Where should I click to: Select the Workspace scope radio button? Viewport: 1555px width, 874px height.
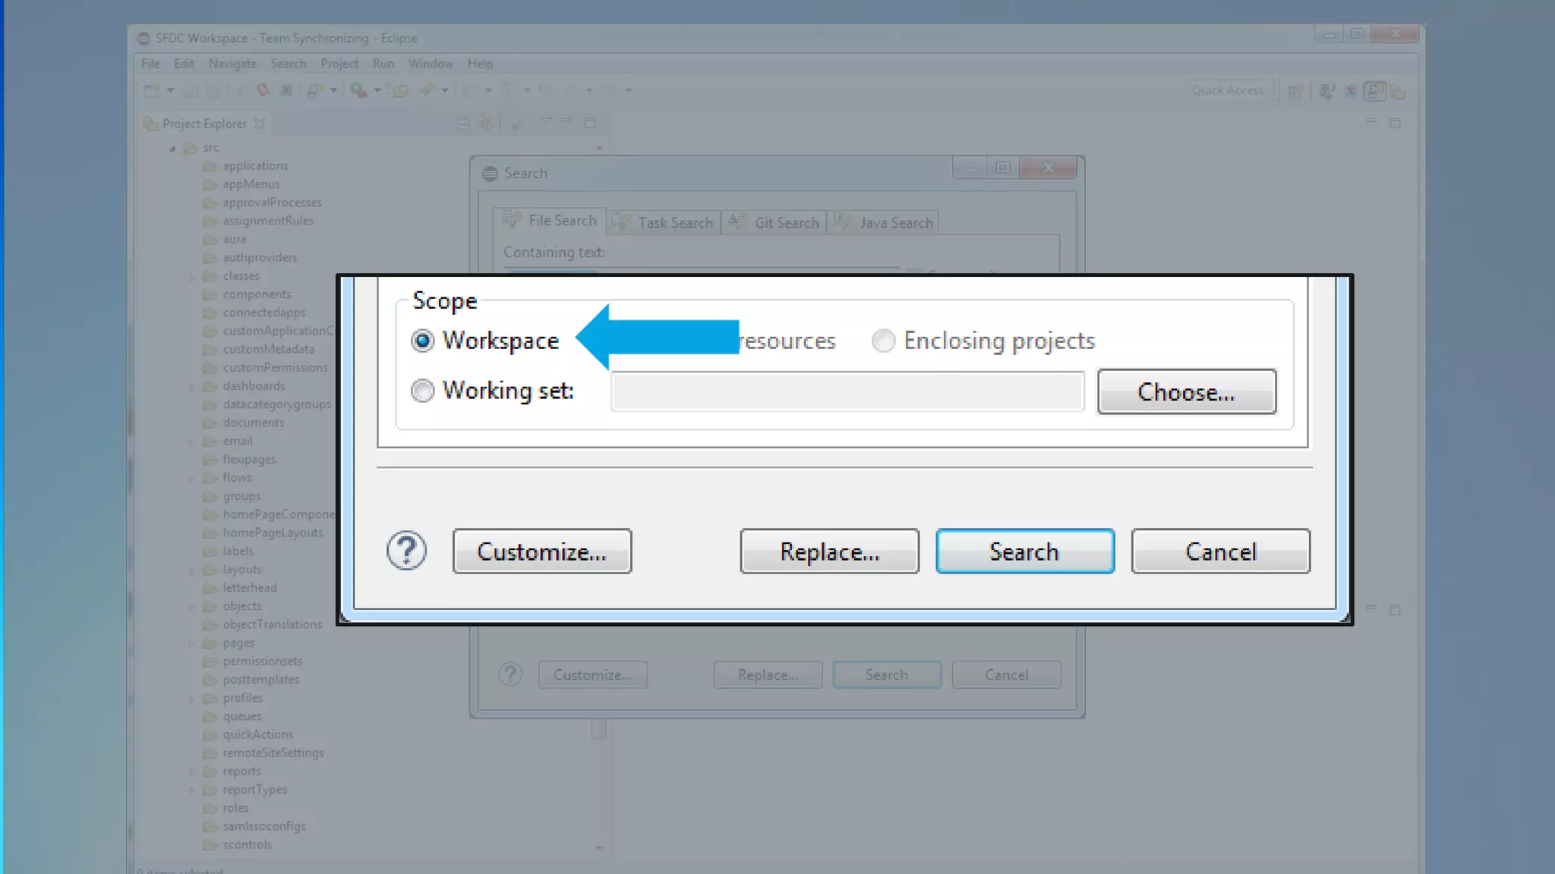tap(423, 341)
